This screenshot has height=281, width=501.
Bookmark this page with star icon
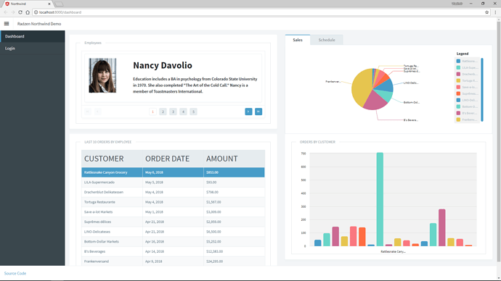coord(487,12)
